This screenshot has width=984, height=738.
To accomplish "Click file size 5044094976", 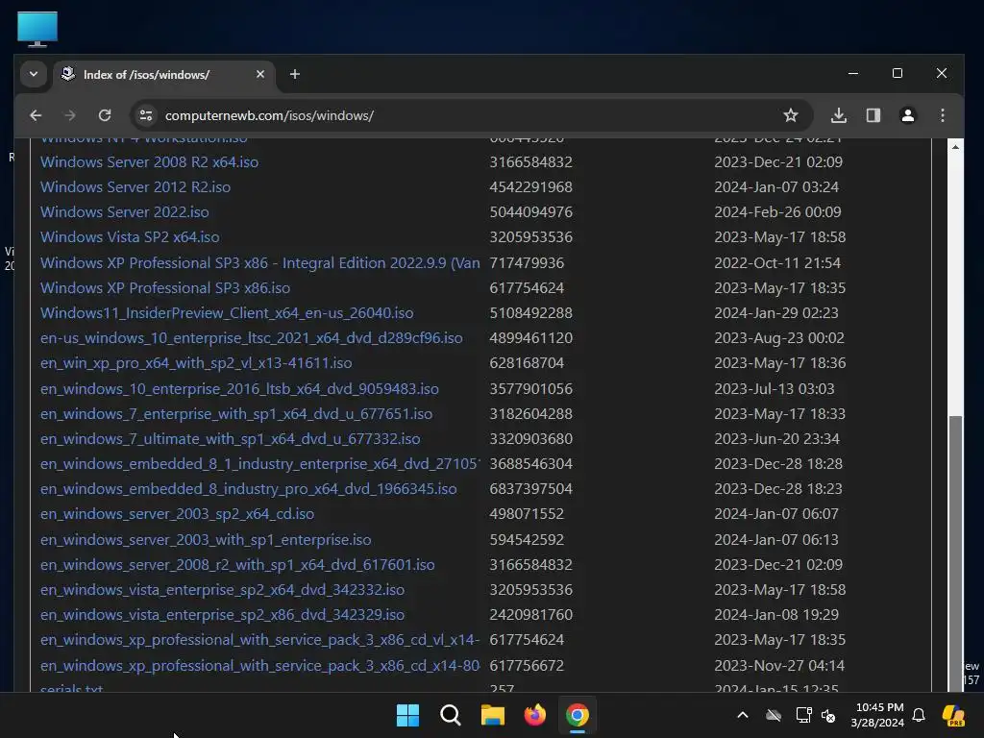I will point(530,212).
